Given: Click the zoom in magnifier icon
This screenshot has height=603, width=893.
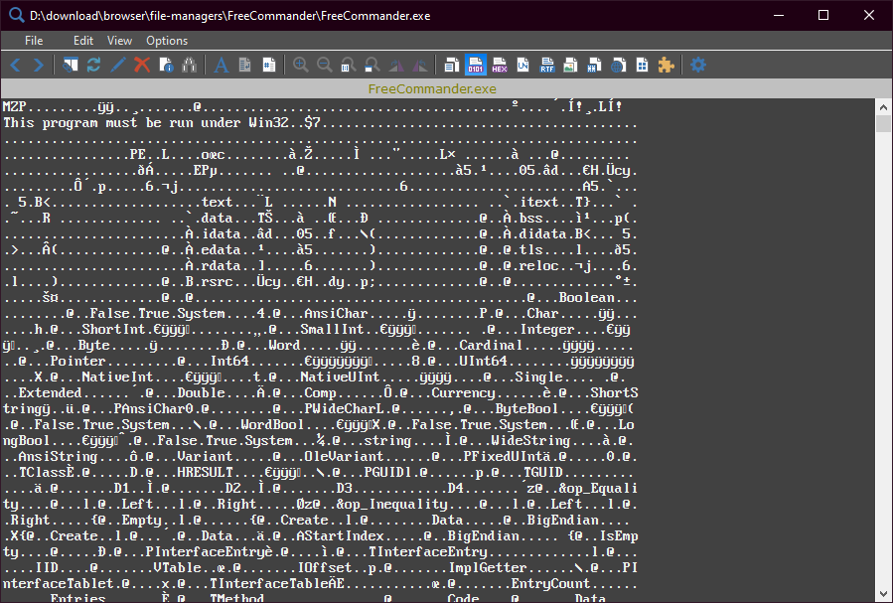Looking at the screenshot, I should [300, 65].
